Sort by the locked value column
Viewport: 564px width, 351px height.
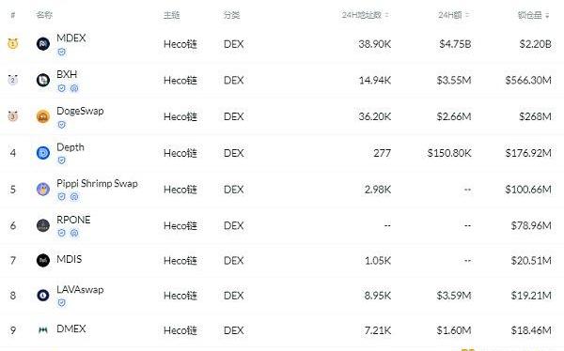533,15
